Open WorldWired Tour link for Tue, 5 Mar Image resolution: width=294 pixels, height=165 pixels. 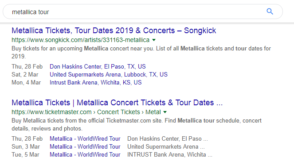pyautogui.click(x=85, y=155)
